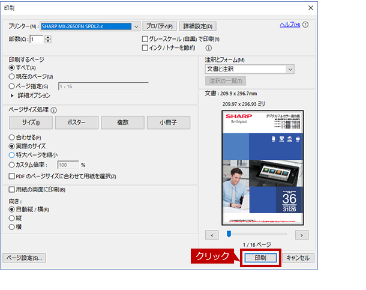
Task: Close the 印刷 dialog with X
Action: pos(311,8)
